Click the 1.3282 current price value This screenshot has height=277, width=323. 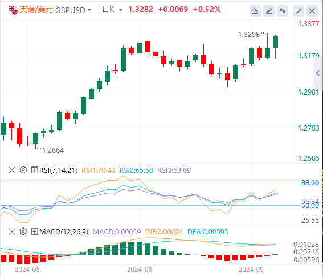141,10
